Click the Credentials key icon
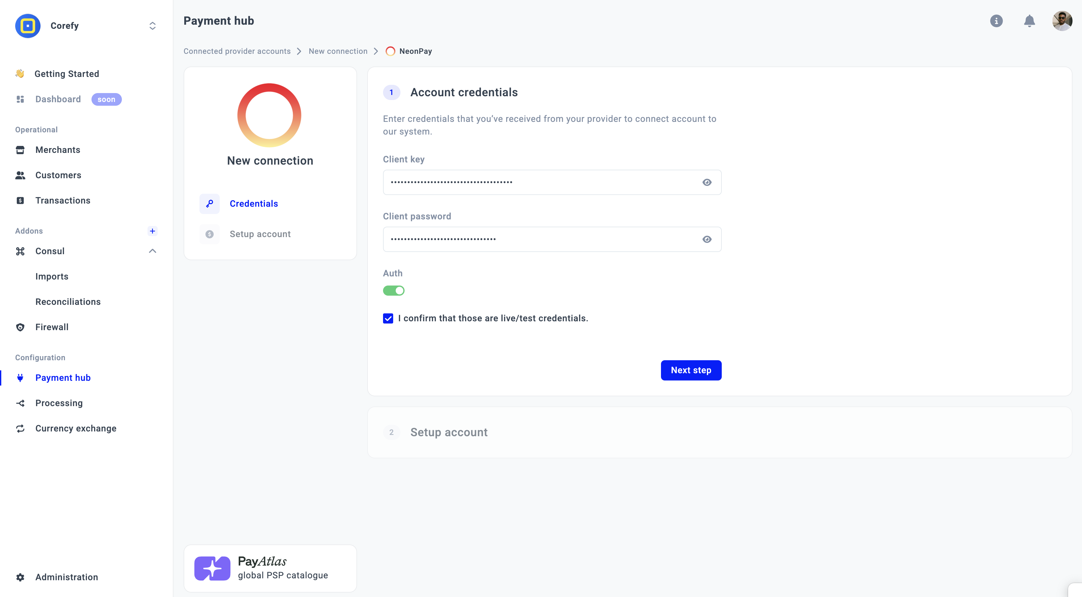Viewport: 1082px width, 597px height. click(x=209, y=204)
